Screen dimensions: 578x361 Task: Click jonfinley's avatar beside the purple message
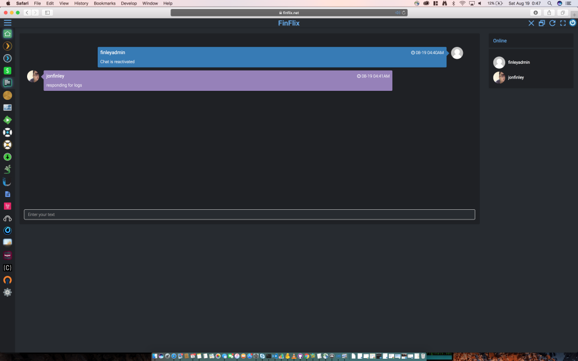tap(33, 76)
